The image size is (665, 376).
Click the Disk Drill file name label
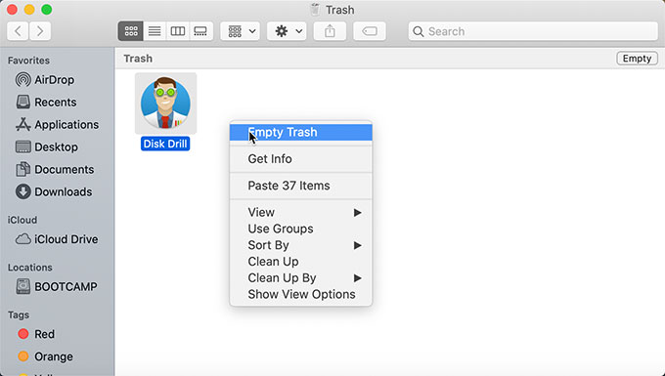pyautogui.click(x=165, y=144)
